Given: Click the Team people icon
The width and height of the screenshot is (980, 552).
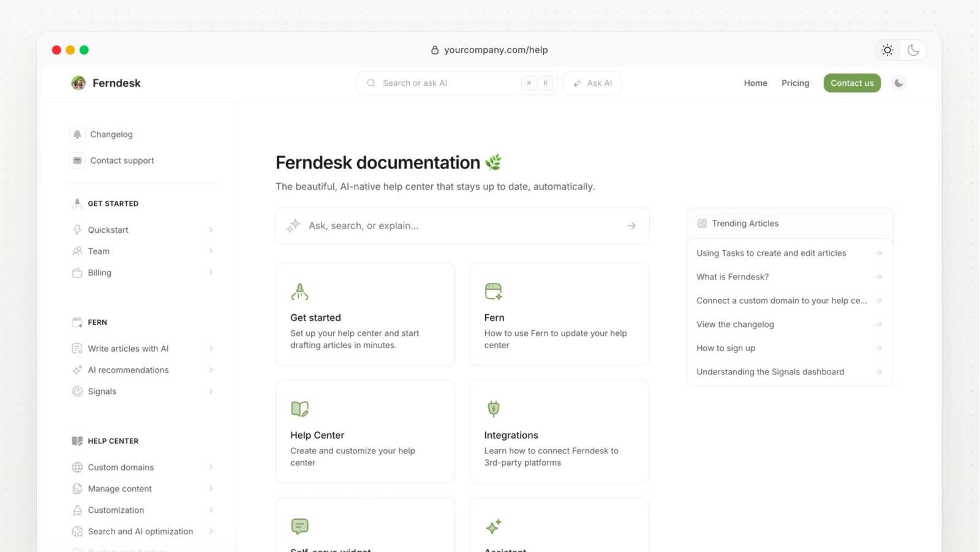Looking at the screenshot, I should pos(77,251).
